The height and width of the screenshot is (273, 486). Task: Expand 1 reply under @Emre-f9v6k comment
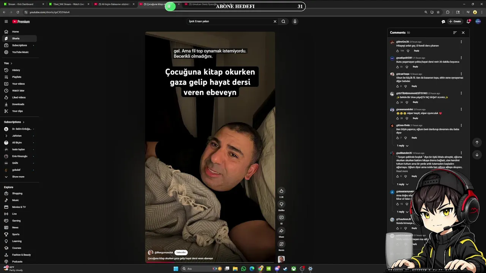pos(402,146)
